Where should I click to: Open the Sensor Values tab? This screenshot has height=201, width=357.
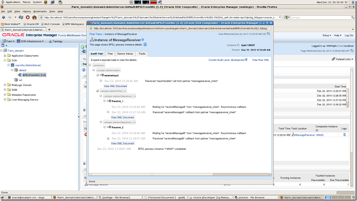tap(125, 53)
